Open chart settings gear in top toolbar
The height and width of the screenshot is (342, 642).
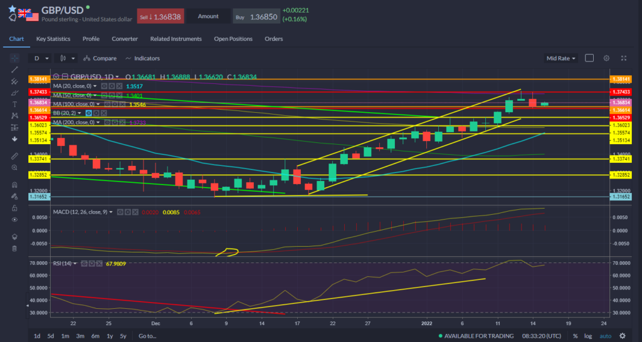[x=606, y=58]
